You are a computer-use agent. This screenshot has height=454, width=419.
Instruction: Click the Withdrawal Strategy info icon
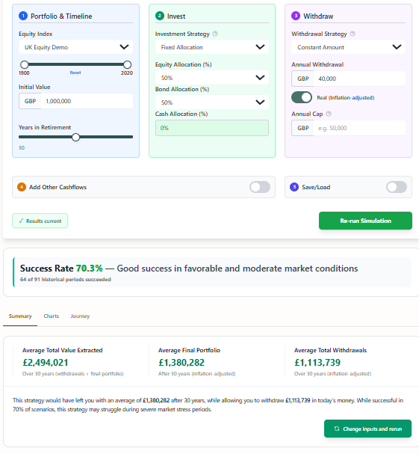[x=353, y=34]
